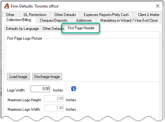Select the top-row Other Defaults tab
This screenshot has width=165, height=122.
(x=65, y=15)
